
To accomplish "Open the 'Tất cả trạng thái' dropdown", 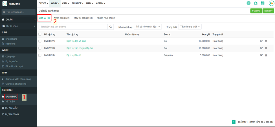I will coord(190,27).
